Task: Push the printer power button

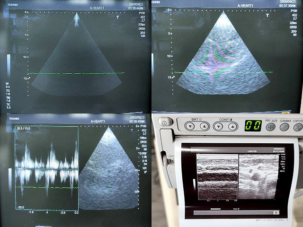Action: click(165, 122)
